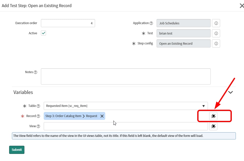244x161 pixels.
Task: Collapse the Variables section
Action: click(230, 92)
